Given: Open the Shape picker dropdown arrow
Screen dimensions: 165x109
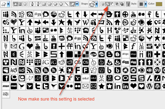Looking at the screenshot, I should [x=97, y=4].
